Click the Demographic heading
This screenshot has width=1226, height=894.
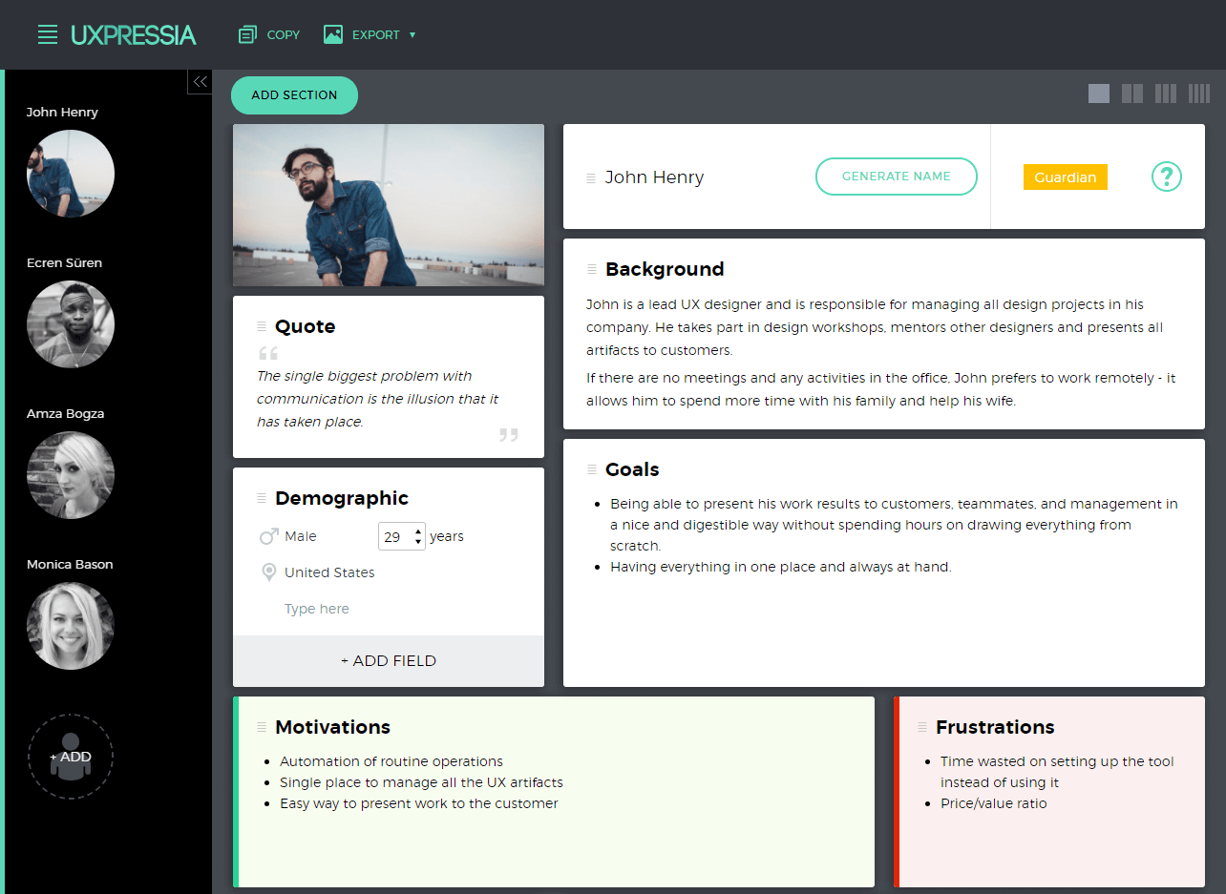point(342,498)
